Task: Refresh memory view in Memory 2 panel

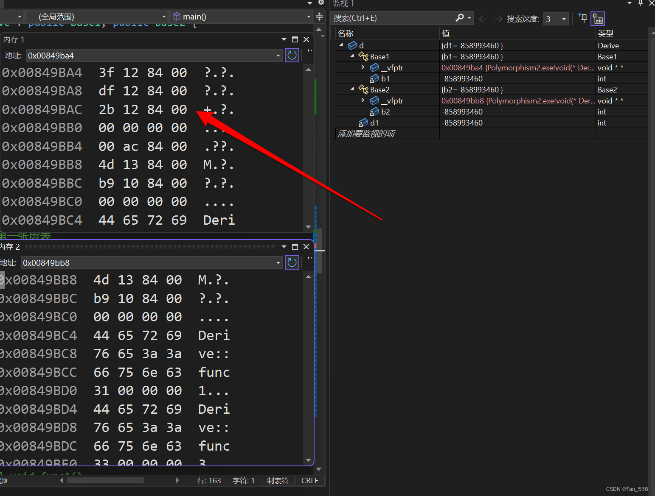Action: tap(292, 262)
